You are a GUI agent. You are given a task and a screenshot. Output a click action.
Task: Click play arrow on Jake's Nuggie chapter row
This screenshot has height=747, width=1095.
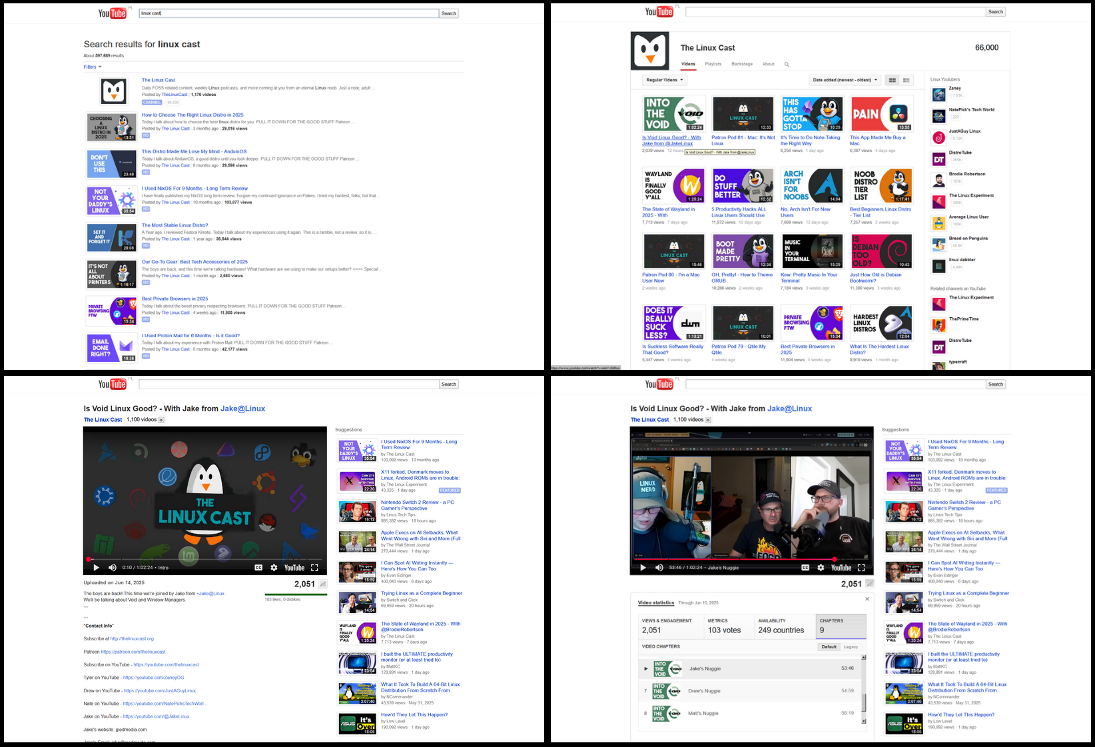(x=645, y=668)
